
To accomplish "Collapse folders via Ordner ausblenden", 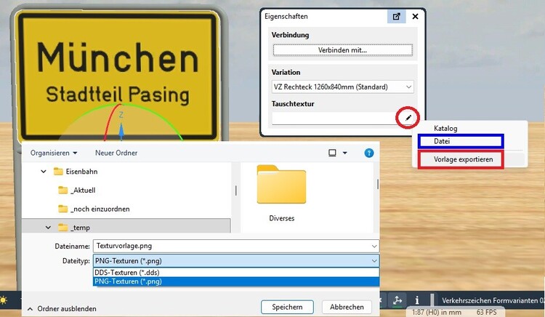I will pos(62,309).
